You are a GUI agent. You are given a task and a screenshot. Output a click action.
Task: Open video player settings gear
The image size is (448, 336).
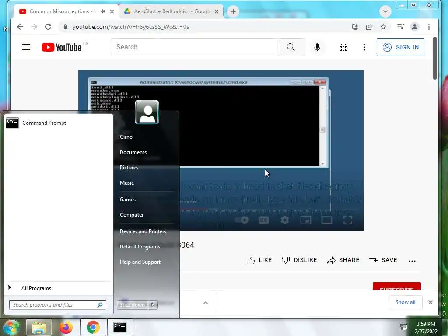click(x=284, y=220)
